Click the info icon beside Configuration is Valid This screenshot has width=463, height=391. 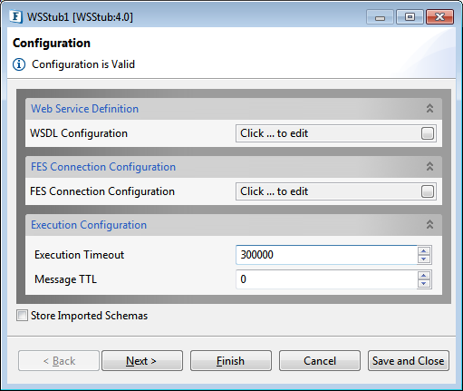coord(19,64)
